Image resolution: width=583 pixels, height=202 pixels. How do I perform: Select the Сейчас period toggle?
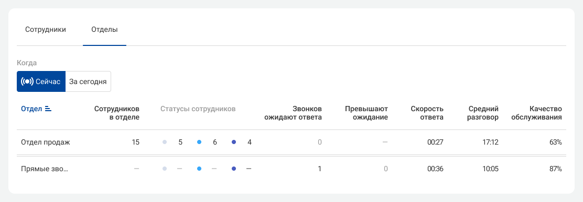[41, 81]
